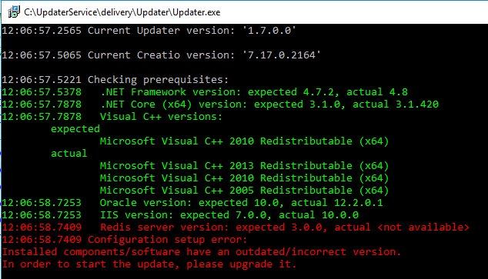The width and height of the screenshot is (488, 279).
Task: Click the 'Oracle version: expected 10.0' line
Action: 192,203
